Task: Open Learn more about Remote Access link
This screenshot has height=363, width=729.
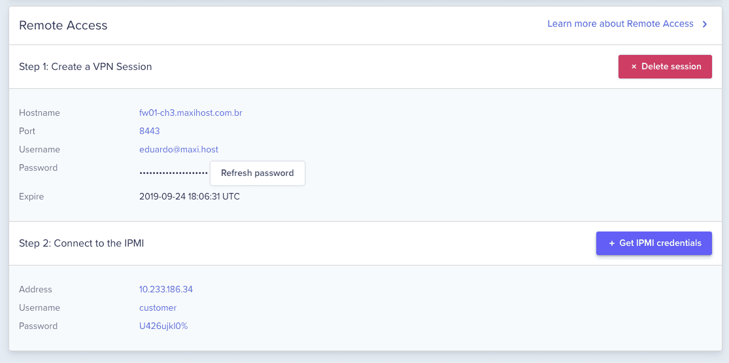Action: 620,24
